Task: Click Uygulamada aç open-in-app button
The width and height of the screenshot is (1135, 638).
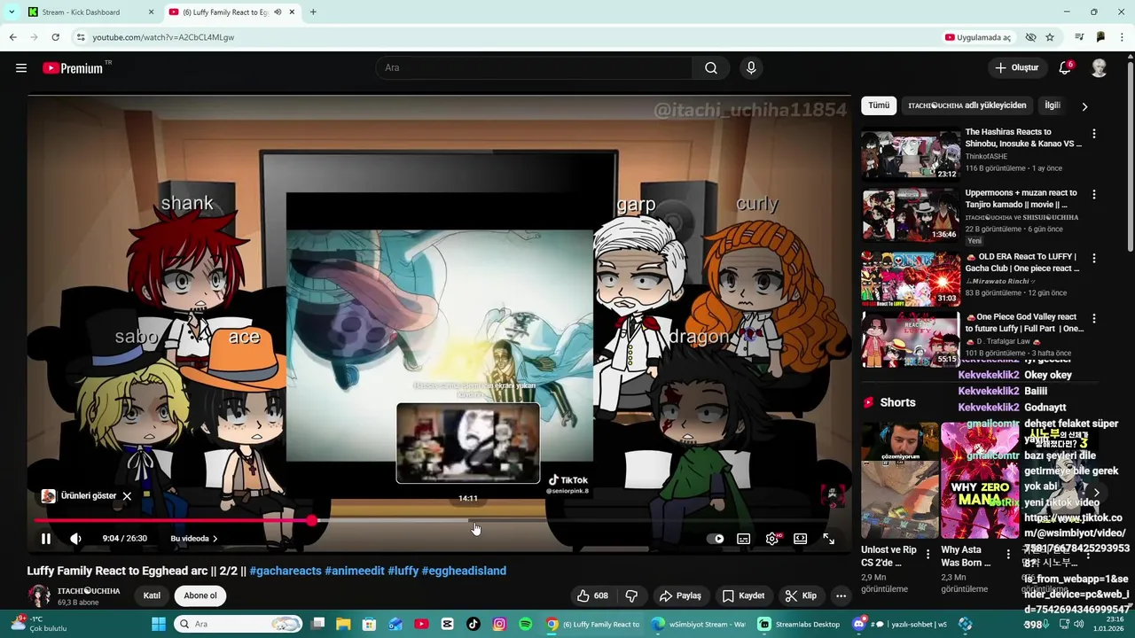Action: 978,37
